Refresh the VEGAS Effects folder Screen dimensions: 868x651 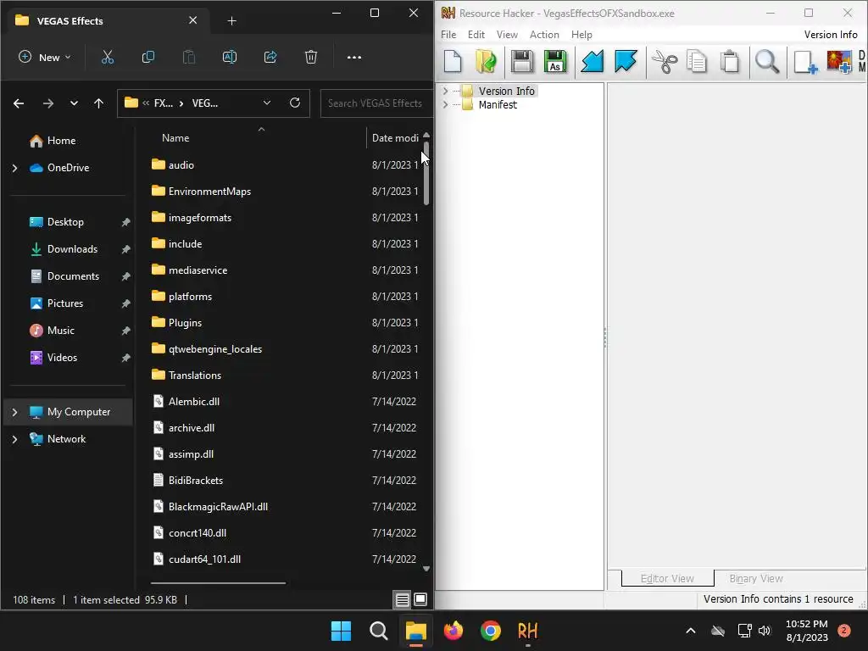point(295,103)
